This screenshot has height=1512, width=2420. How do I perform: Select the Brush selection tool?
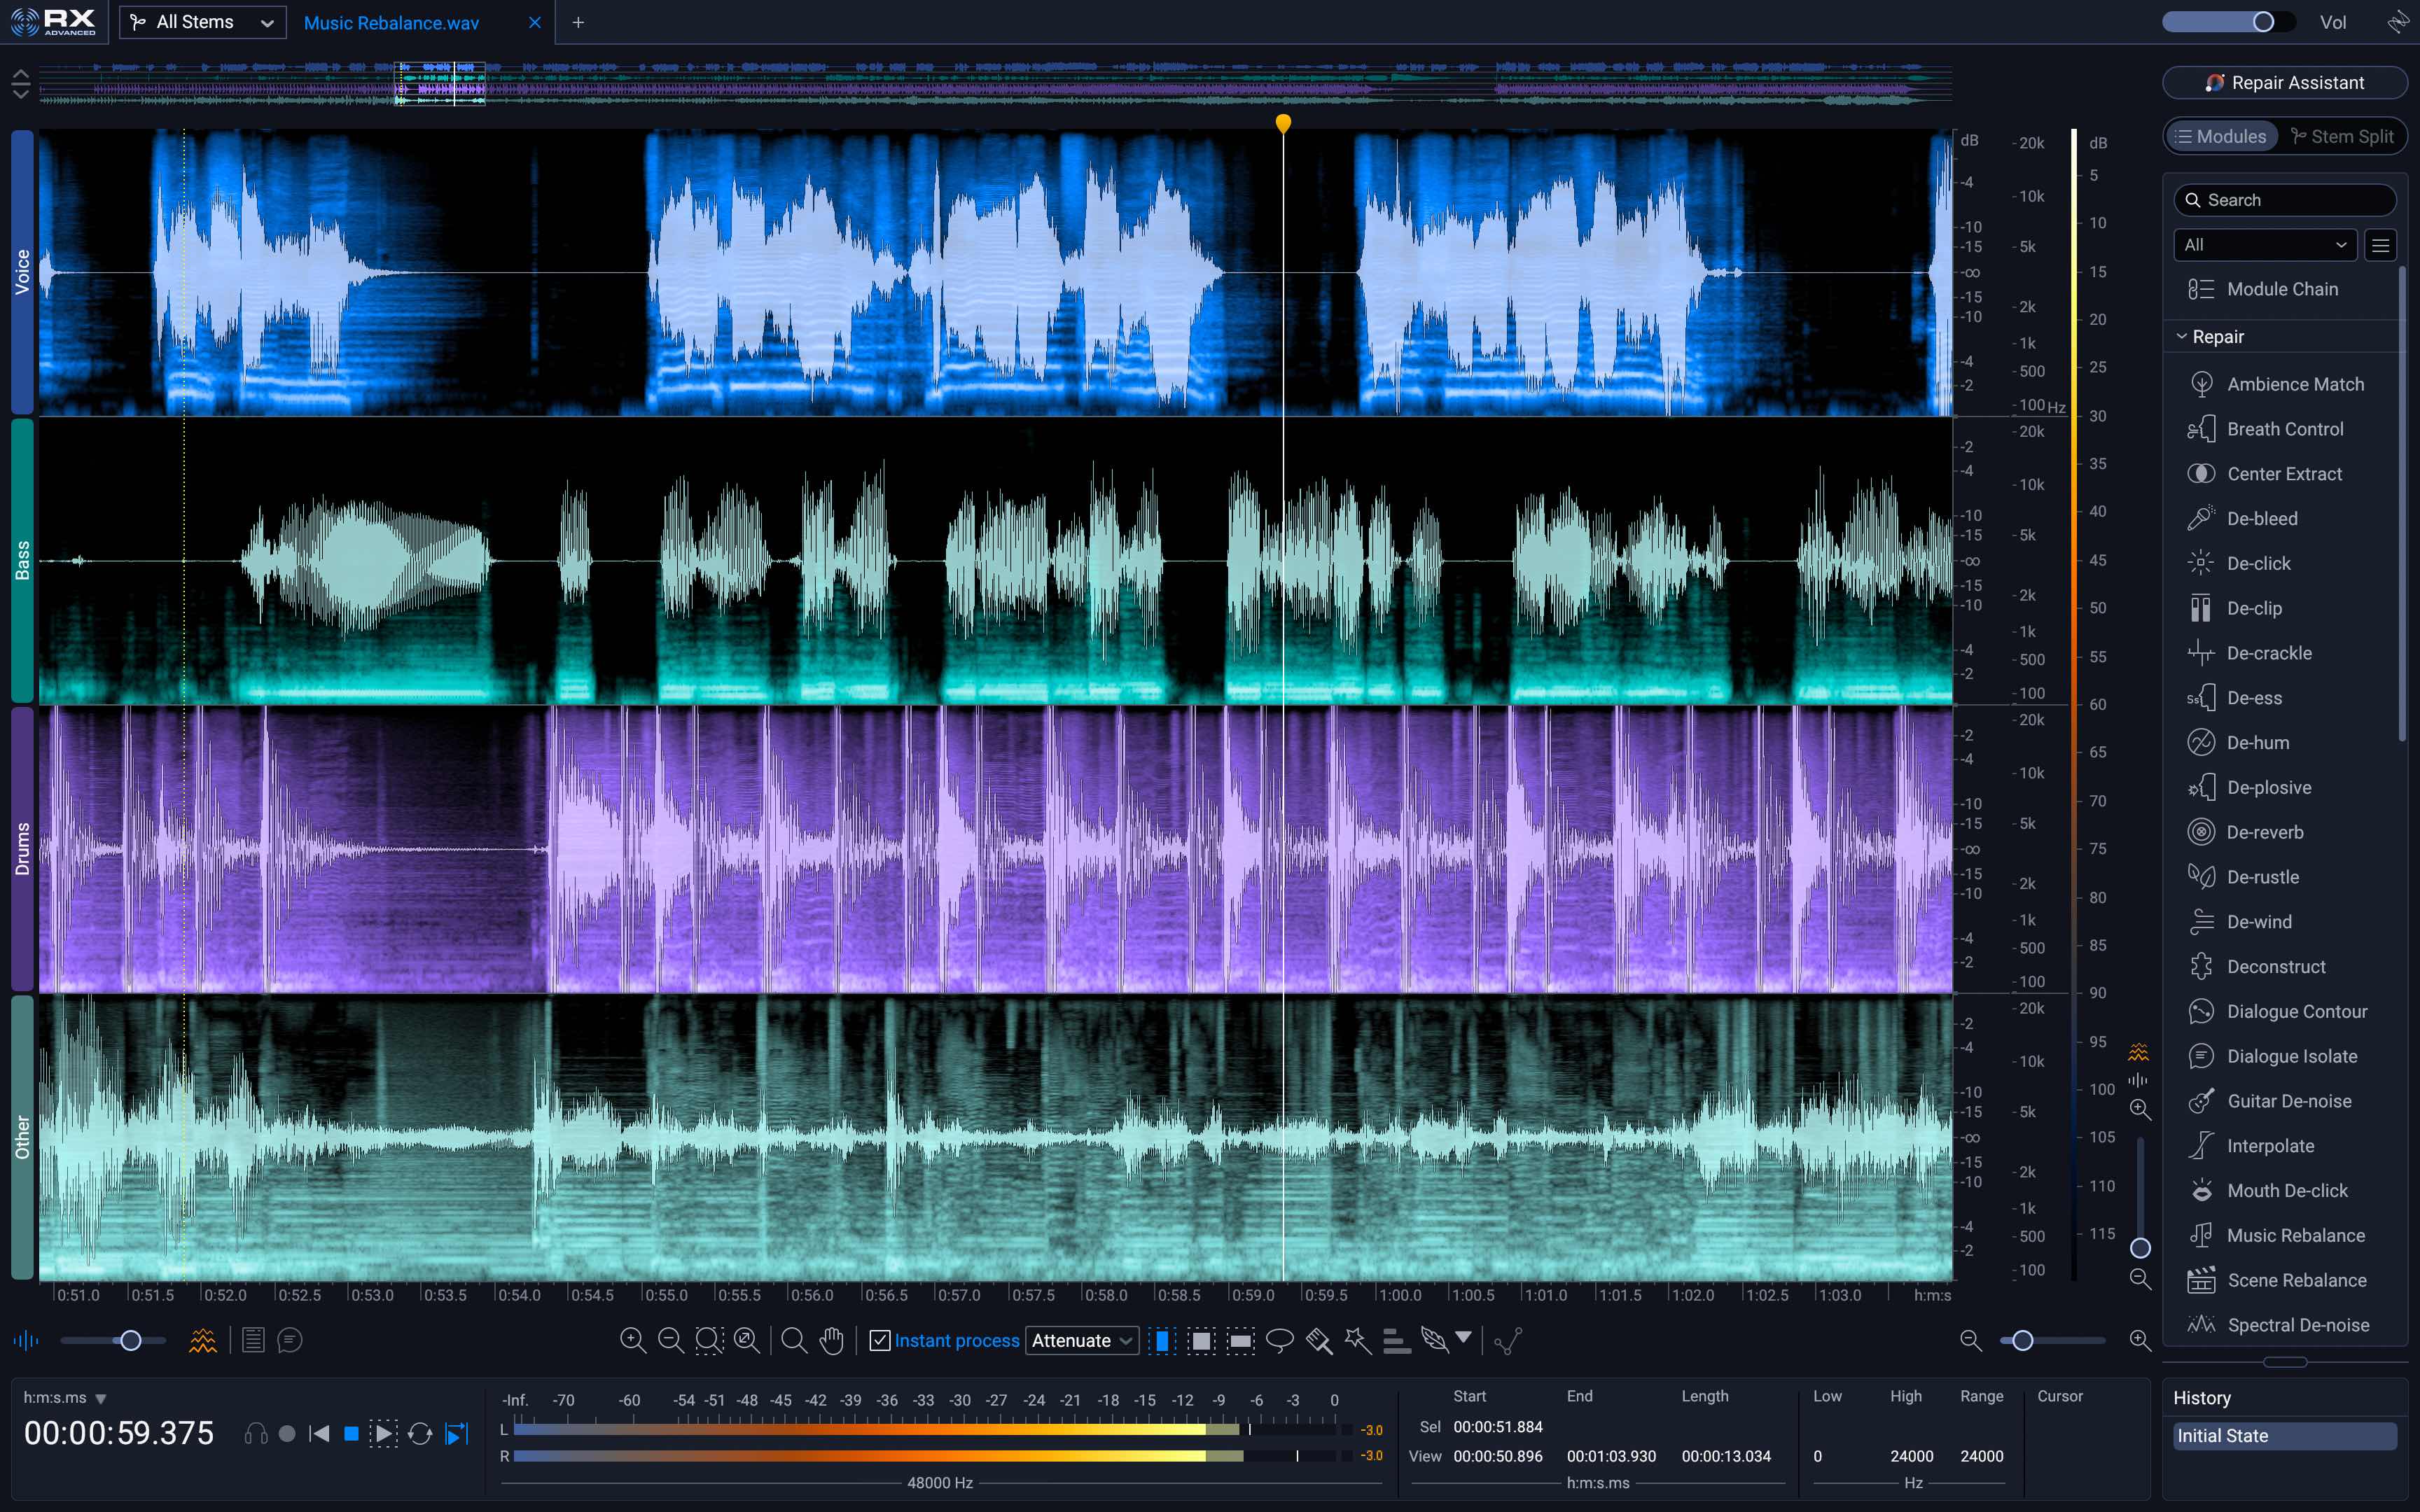tap(1318, 1340)
